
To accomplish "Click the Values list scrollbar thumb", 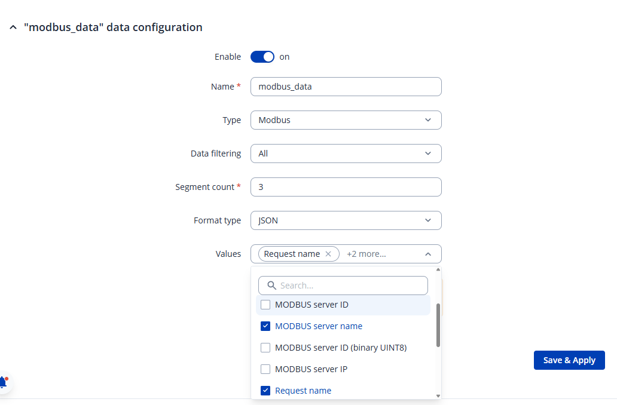I will 438,325.
